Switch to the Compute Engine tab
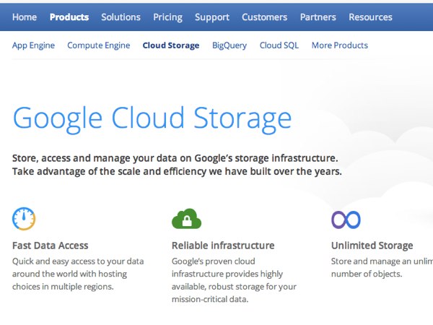Image resolution: width=433 pixels, height=325 pixels. coord(99,45)
